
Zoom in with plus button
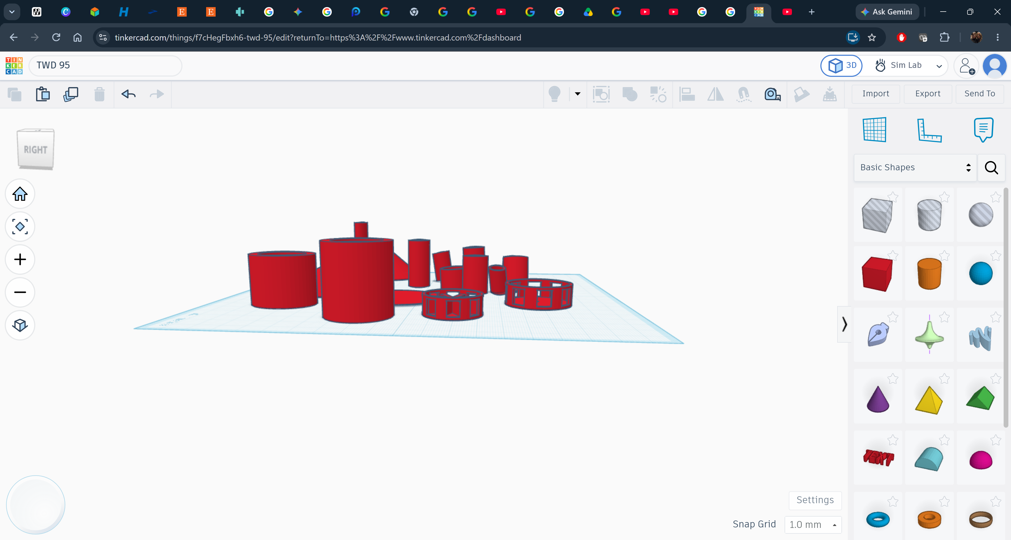(20, 260)
